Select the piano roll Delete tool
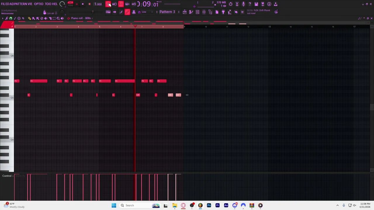Screen dimensions: 374x210 coord(42,18)
